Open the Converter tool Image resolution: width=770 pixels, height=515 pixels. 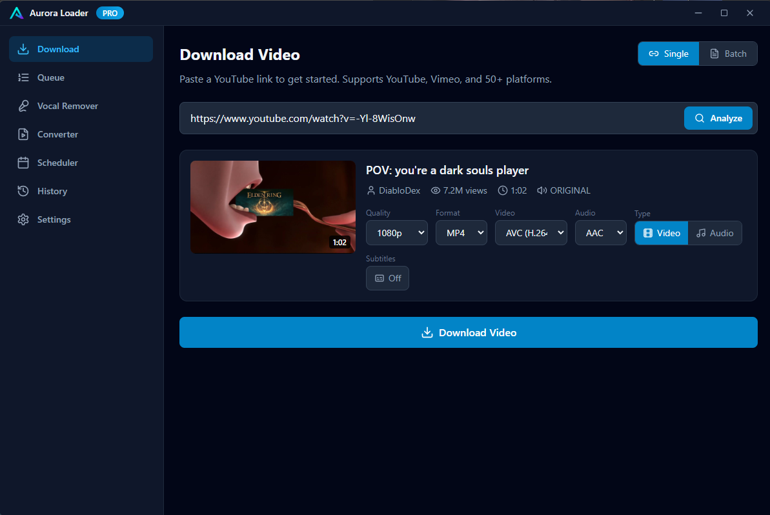(59, 134)
